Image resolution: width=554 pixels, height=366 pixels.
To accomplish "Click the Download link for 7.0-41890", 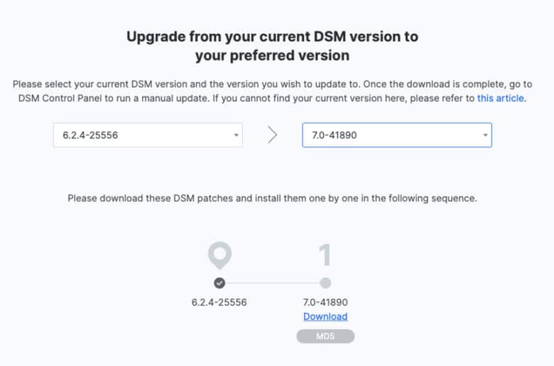I will (325, 316).
